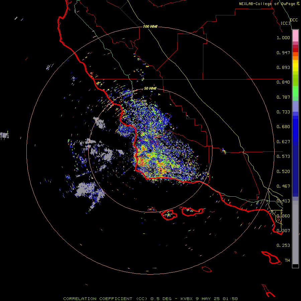Select the 0.680 scale value
Image resolution: width=301 pixels, height=301 pixels.
(x=283, y=127)
